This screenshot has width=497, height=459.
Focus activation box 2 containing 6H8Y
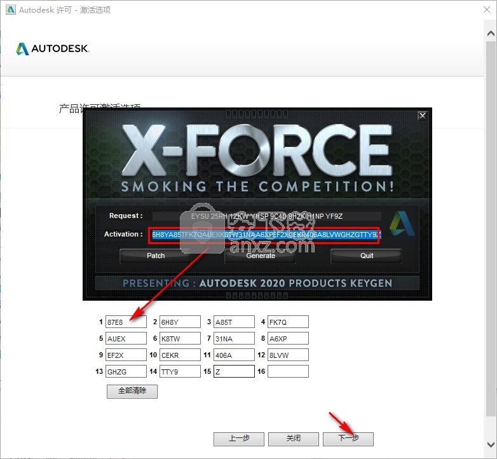coord(180,322)
